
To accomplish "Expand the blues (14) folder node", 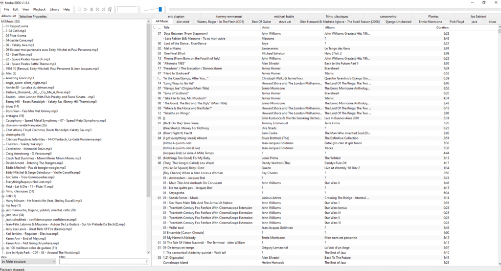I will 3,107.
